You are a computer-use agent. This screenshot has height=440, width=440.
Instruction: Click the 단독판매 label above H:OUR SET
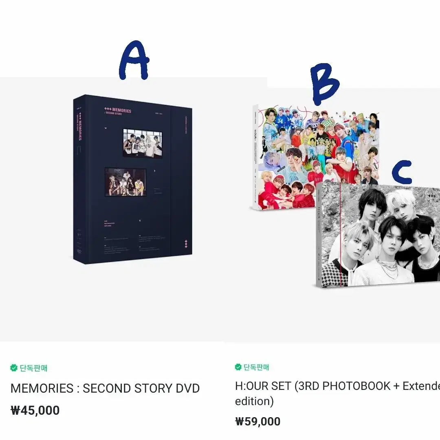point(256,367)
